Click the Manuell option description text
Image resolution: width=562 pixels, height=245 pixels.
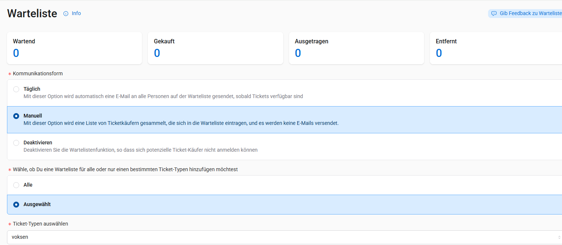tap(181, 123)
